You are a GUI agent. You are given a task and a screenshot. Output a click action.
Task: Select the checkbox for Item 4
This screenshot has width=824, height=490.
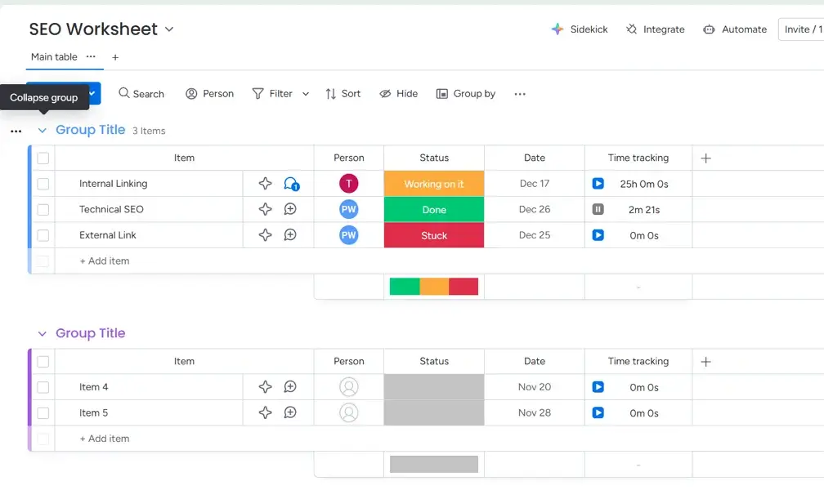coord(43,386)
